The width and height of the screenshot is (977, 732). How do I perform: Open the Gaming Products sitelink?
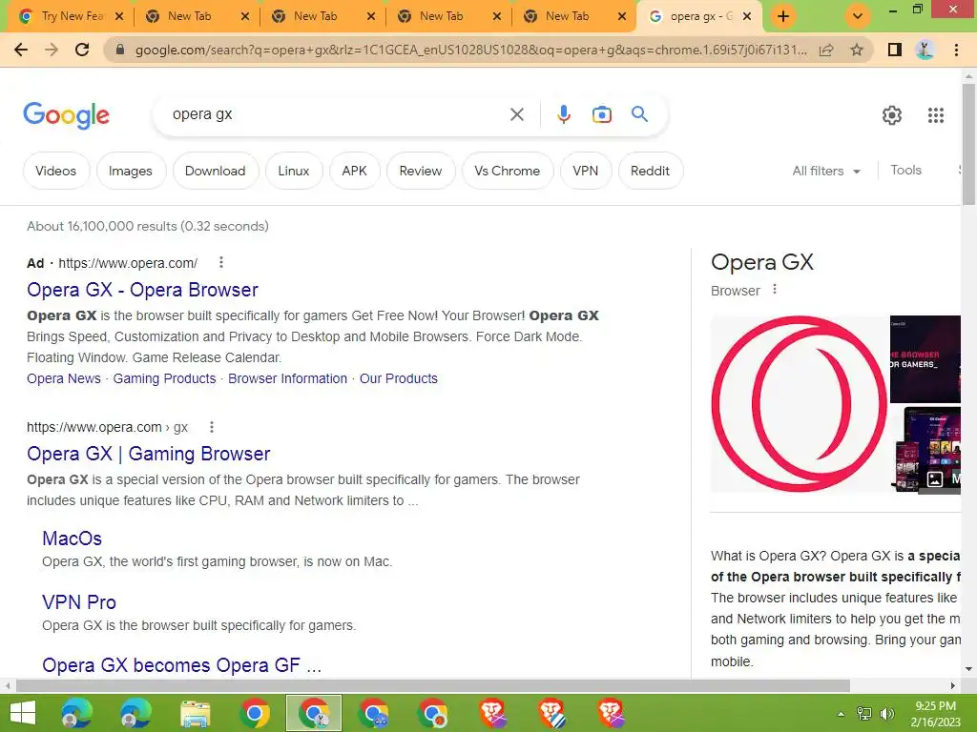click(x=164, y=378)
